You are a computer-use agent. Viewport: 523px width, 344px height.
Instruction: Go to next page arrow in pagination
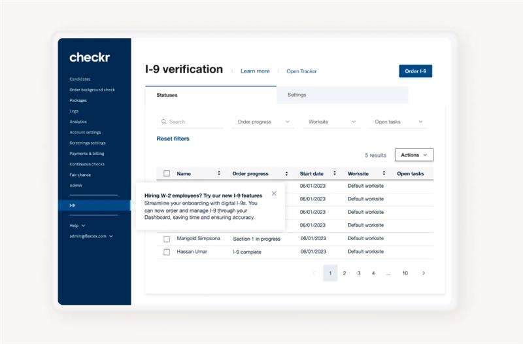click(x=424, y=273)
